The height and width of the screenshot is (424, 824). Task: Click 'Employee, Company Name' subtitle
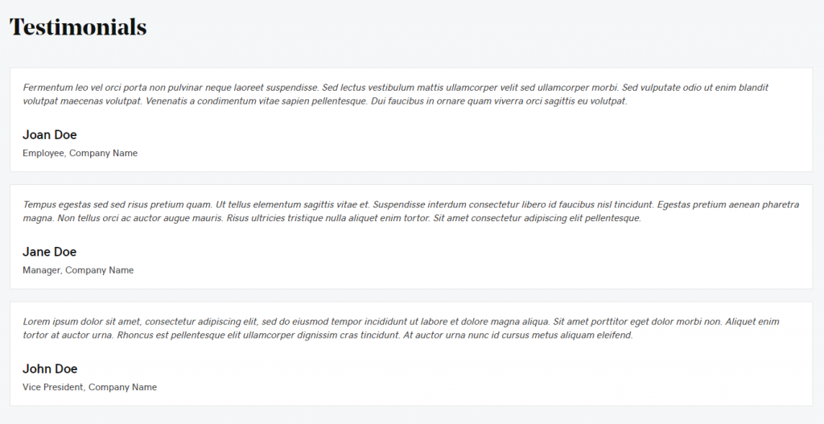80,154
